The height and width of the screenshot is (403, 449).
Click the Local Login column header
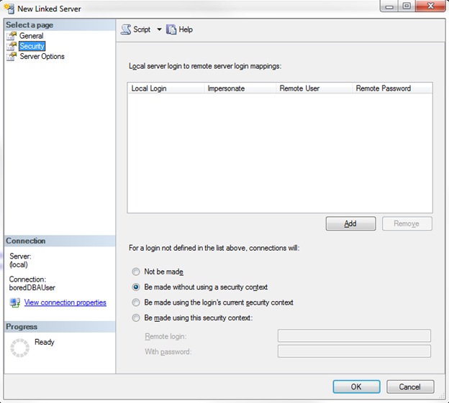tap(149, 88)
